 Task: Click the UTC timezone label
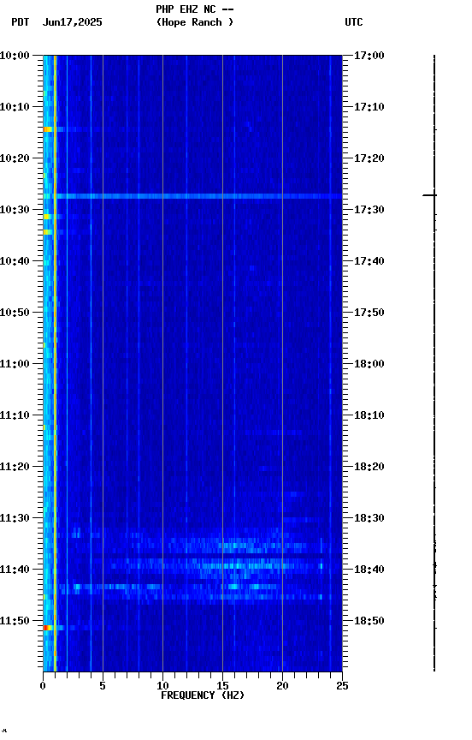click(354, 22)
